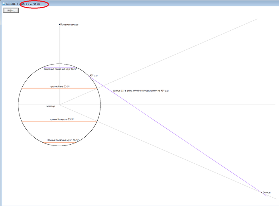Click the Полярная звезда label

click(x=69, y=25)
